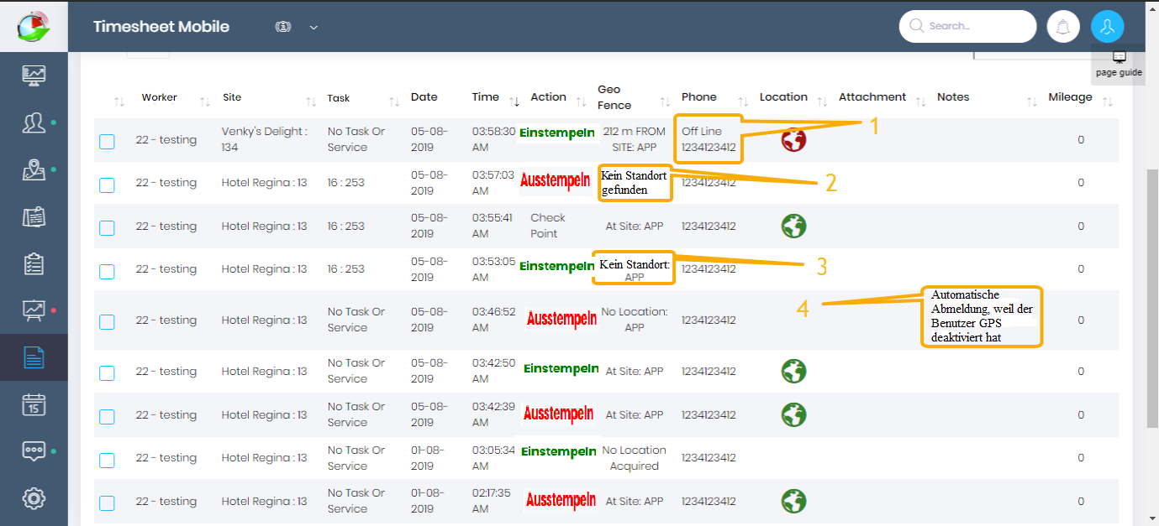Screen dimensions: 1159x526
Task: Check the Venky's Delight row checkbox
Action: (x=107, y=141)
